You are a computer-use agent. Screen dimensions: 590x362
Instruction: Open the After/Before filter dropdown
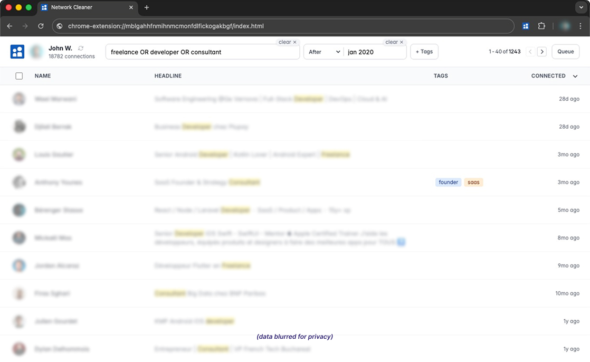click(x=323, y=52)
